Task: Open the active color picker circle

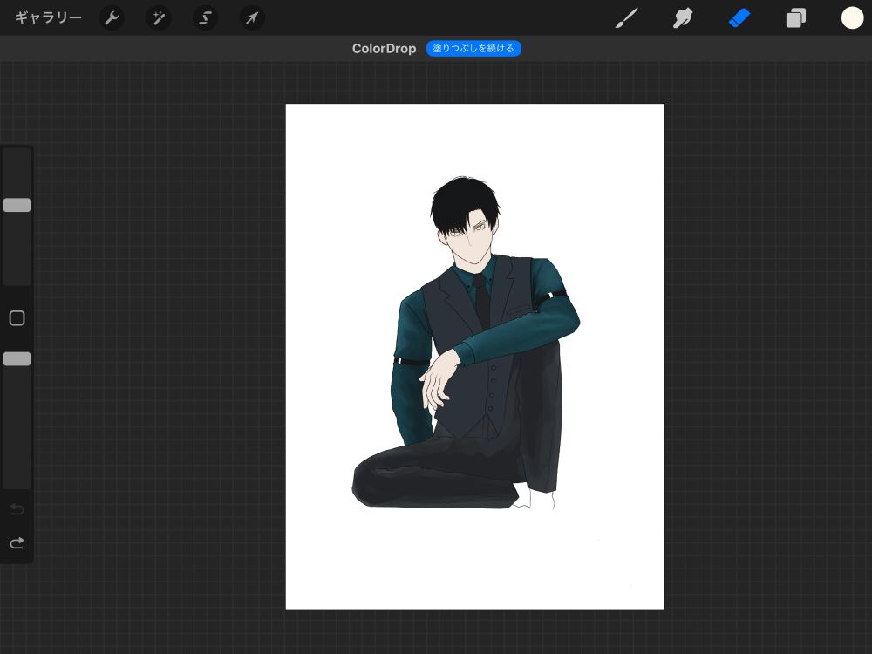Action: 852,17
